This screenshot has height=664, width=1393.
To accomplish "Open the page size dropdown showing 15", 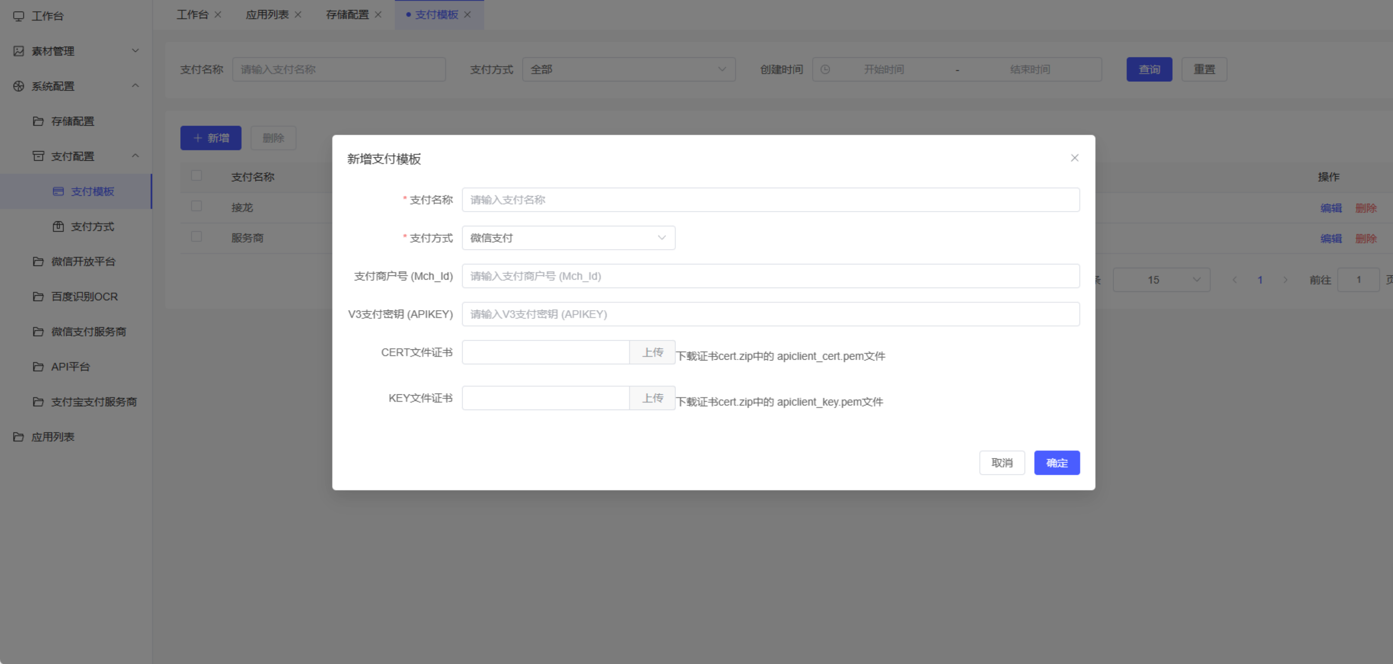I will pos(1162,280).
